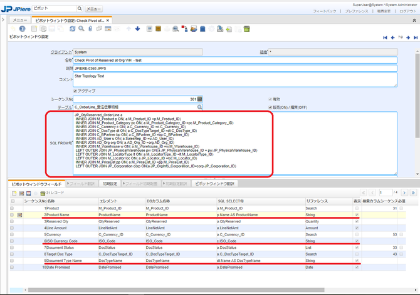Select the Product row checkbox
This screenshot has height=295, width=420.
tap(12, 208)
